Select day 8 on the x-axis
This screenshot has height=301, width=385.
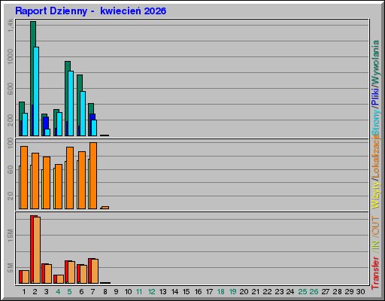[105, 292]
